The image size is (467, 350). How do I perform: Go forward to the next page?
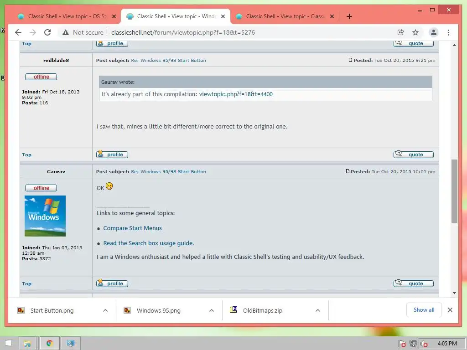point(33,32)
